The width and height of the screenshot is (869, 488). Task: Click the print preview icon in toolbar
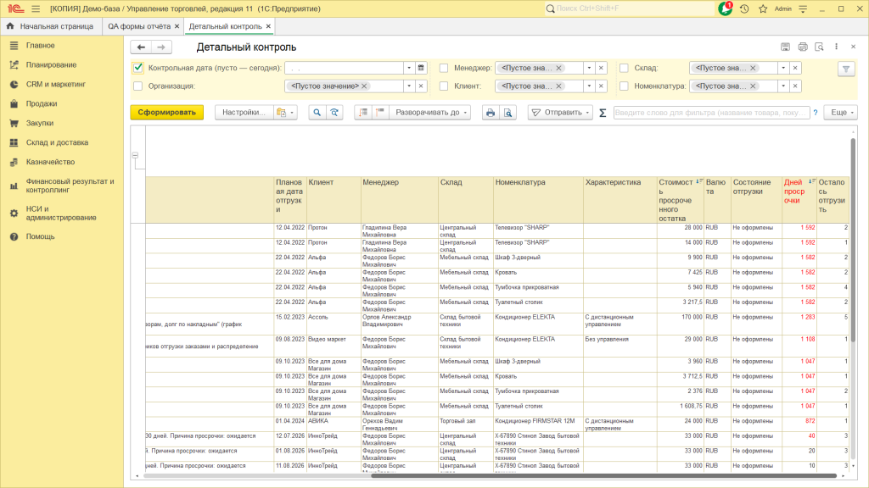[507, 113]
